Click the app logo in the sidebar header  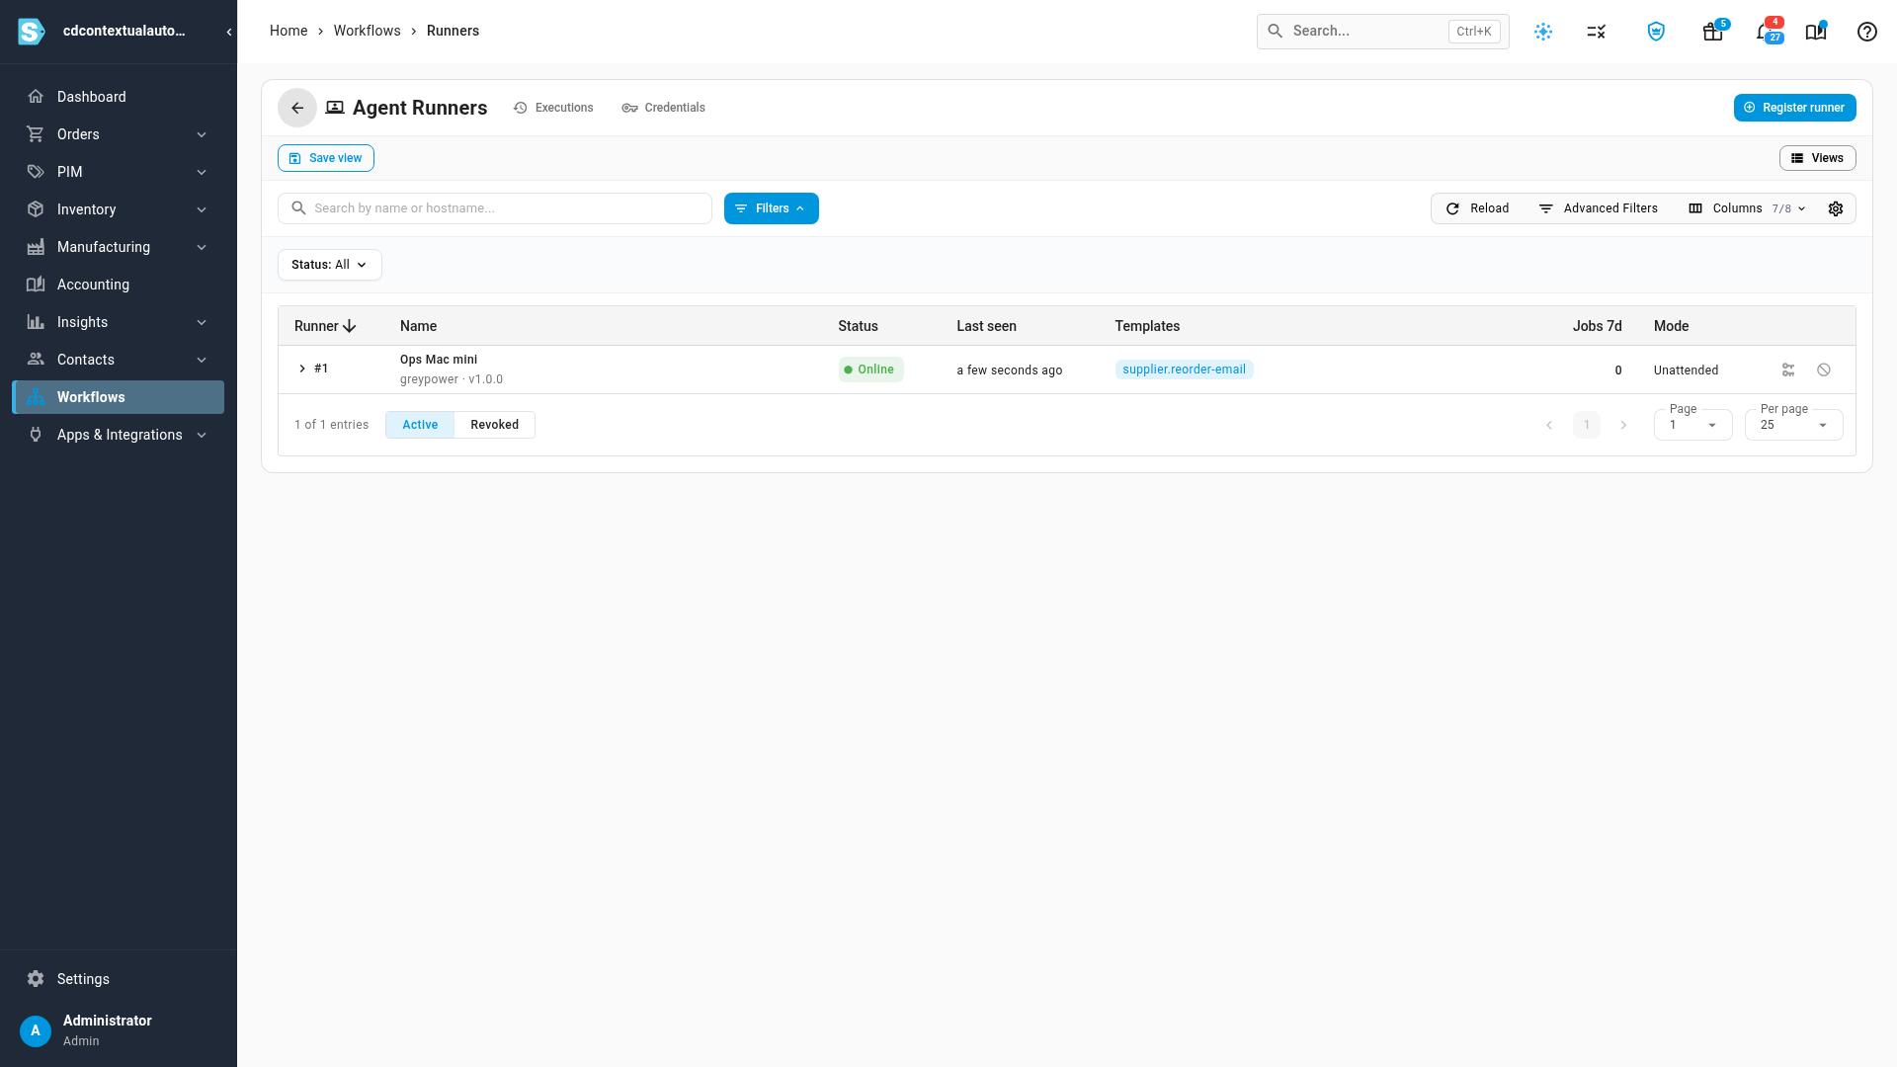pyautogui.click(x=32, y=32)
